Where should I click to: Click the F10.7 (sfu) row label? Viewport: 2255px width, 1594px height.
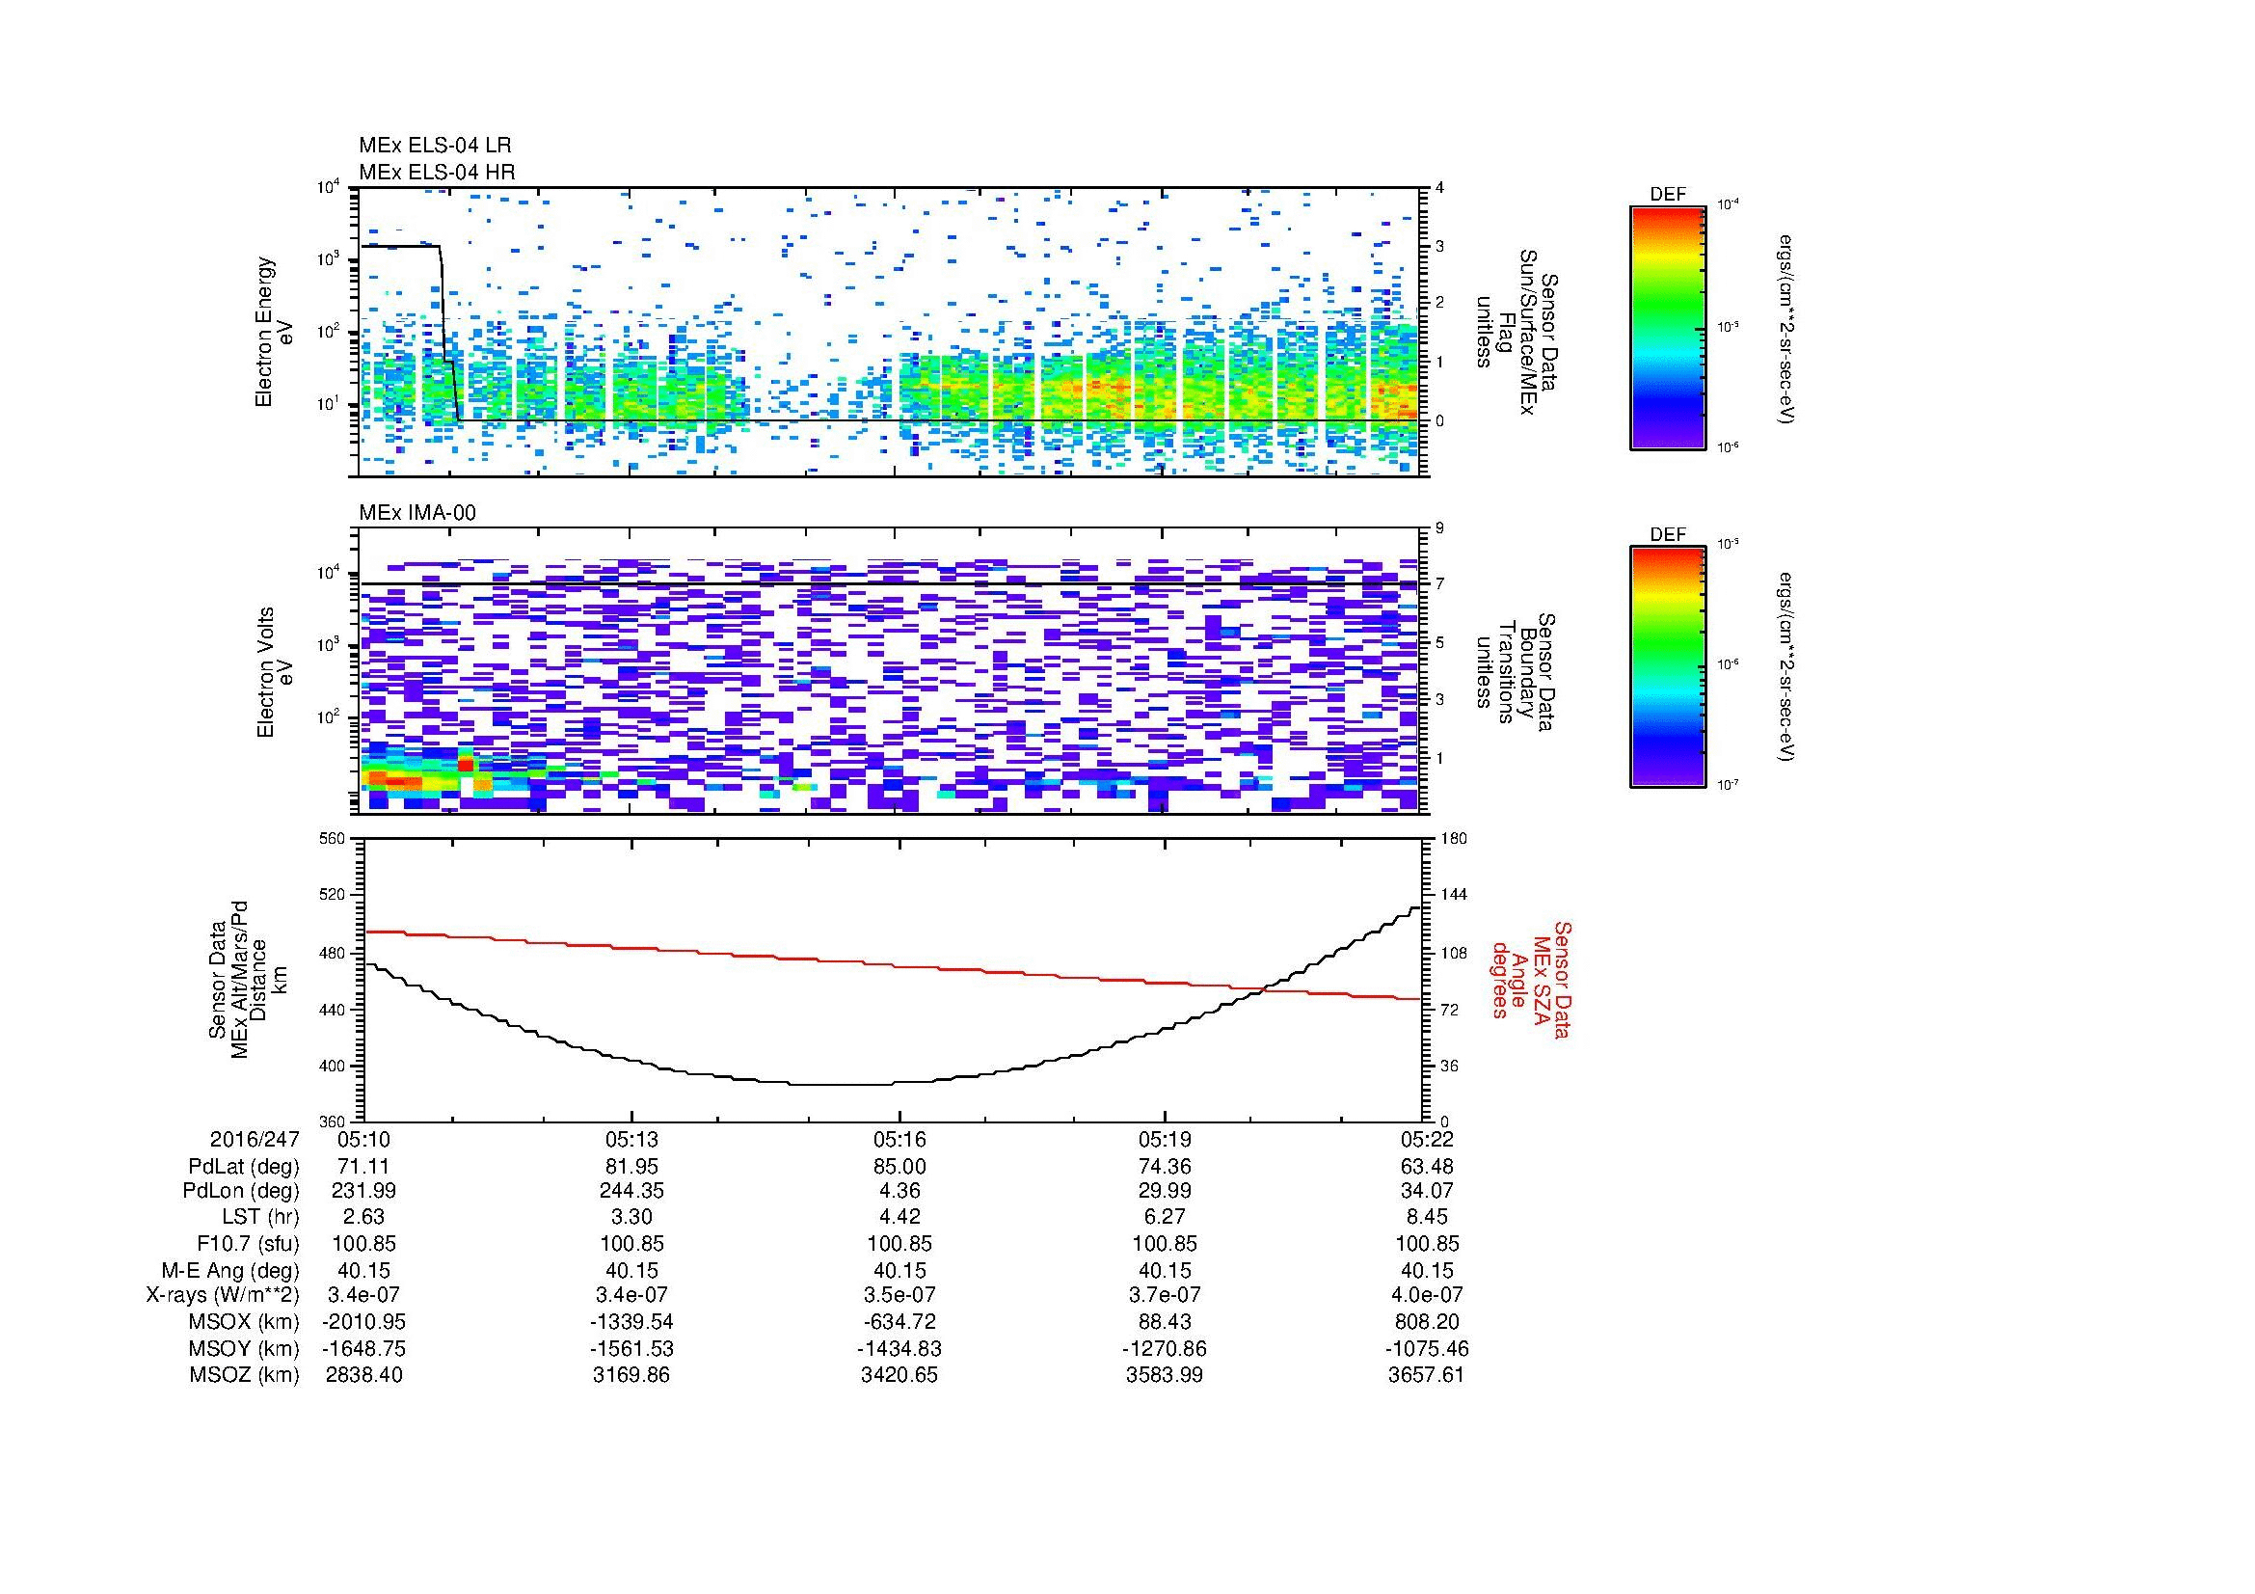[248, 1243]
